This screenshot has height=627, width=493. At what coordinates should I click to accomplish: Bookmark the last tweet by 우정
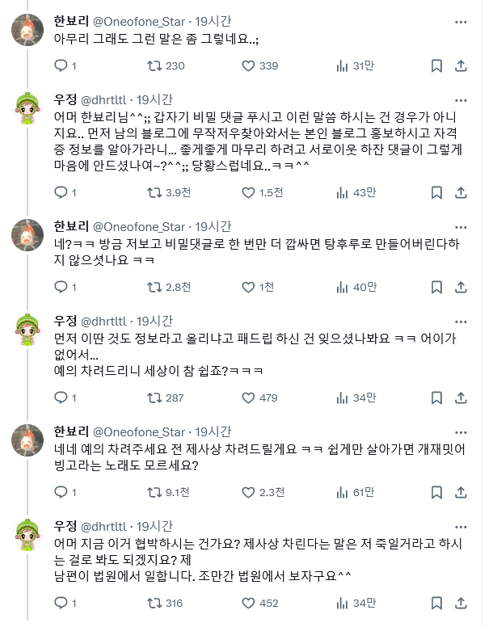point(436,603)
